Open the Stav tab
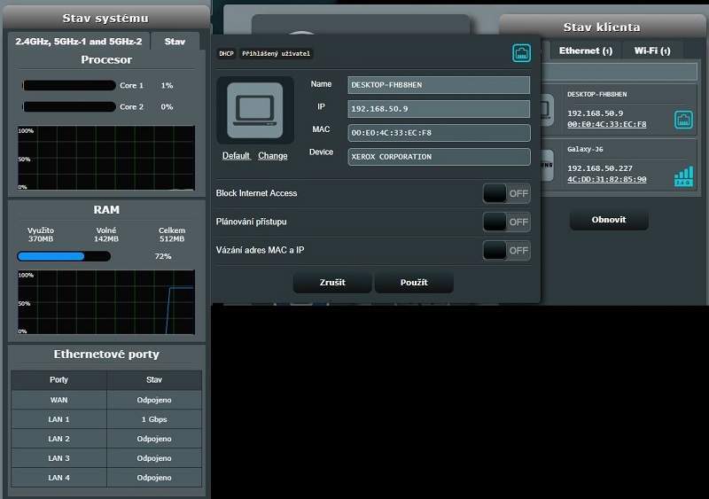 coord(175,42)
